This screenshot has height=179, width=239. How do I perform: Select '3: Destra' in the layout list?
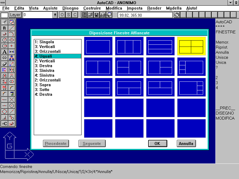[58, 66]
